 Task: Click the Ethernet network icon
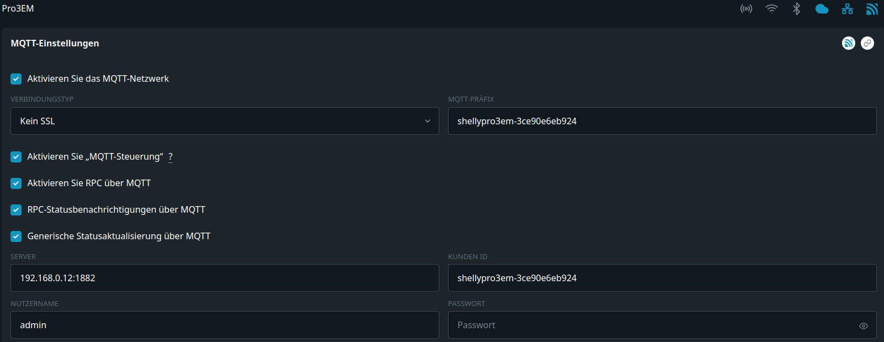point(847,9)
